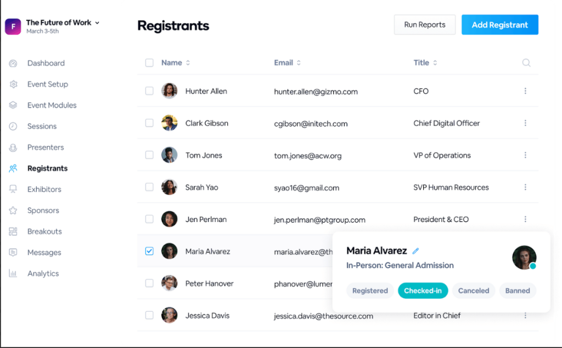
Task: Edit Maria Alvarez's name with the pencil
Action: point(415,250)
